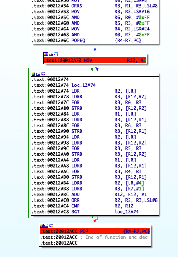Click the graph icon on the loc_12A74 node
The width and height of the screenshot is (178, 257).
(43, 74)
